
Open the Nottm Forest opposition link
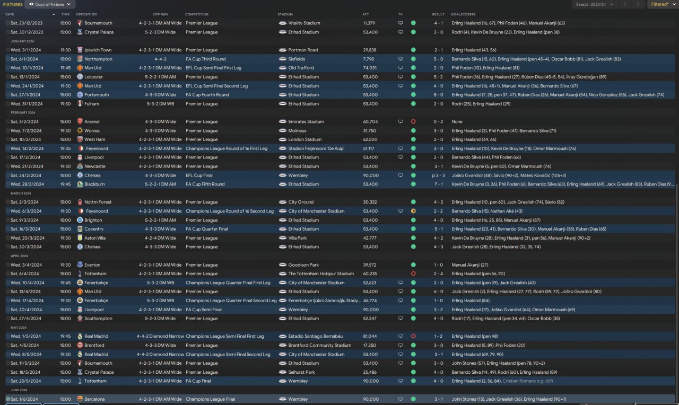(98, 202)
